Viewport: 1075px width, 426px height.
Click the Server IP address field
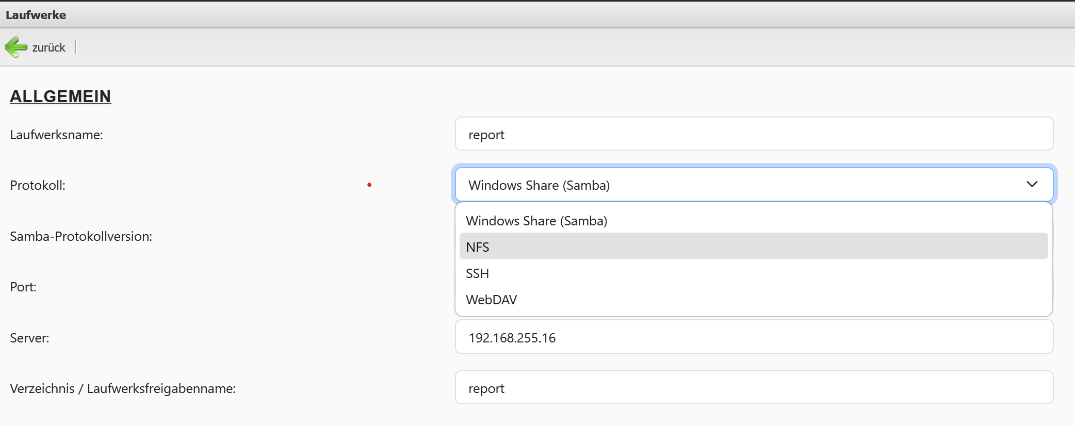pos(753,337)
